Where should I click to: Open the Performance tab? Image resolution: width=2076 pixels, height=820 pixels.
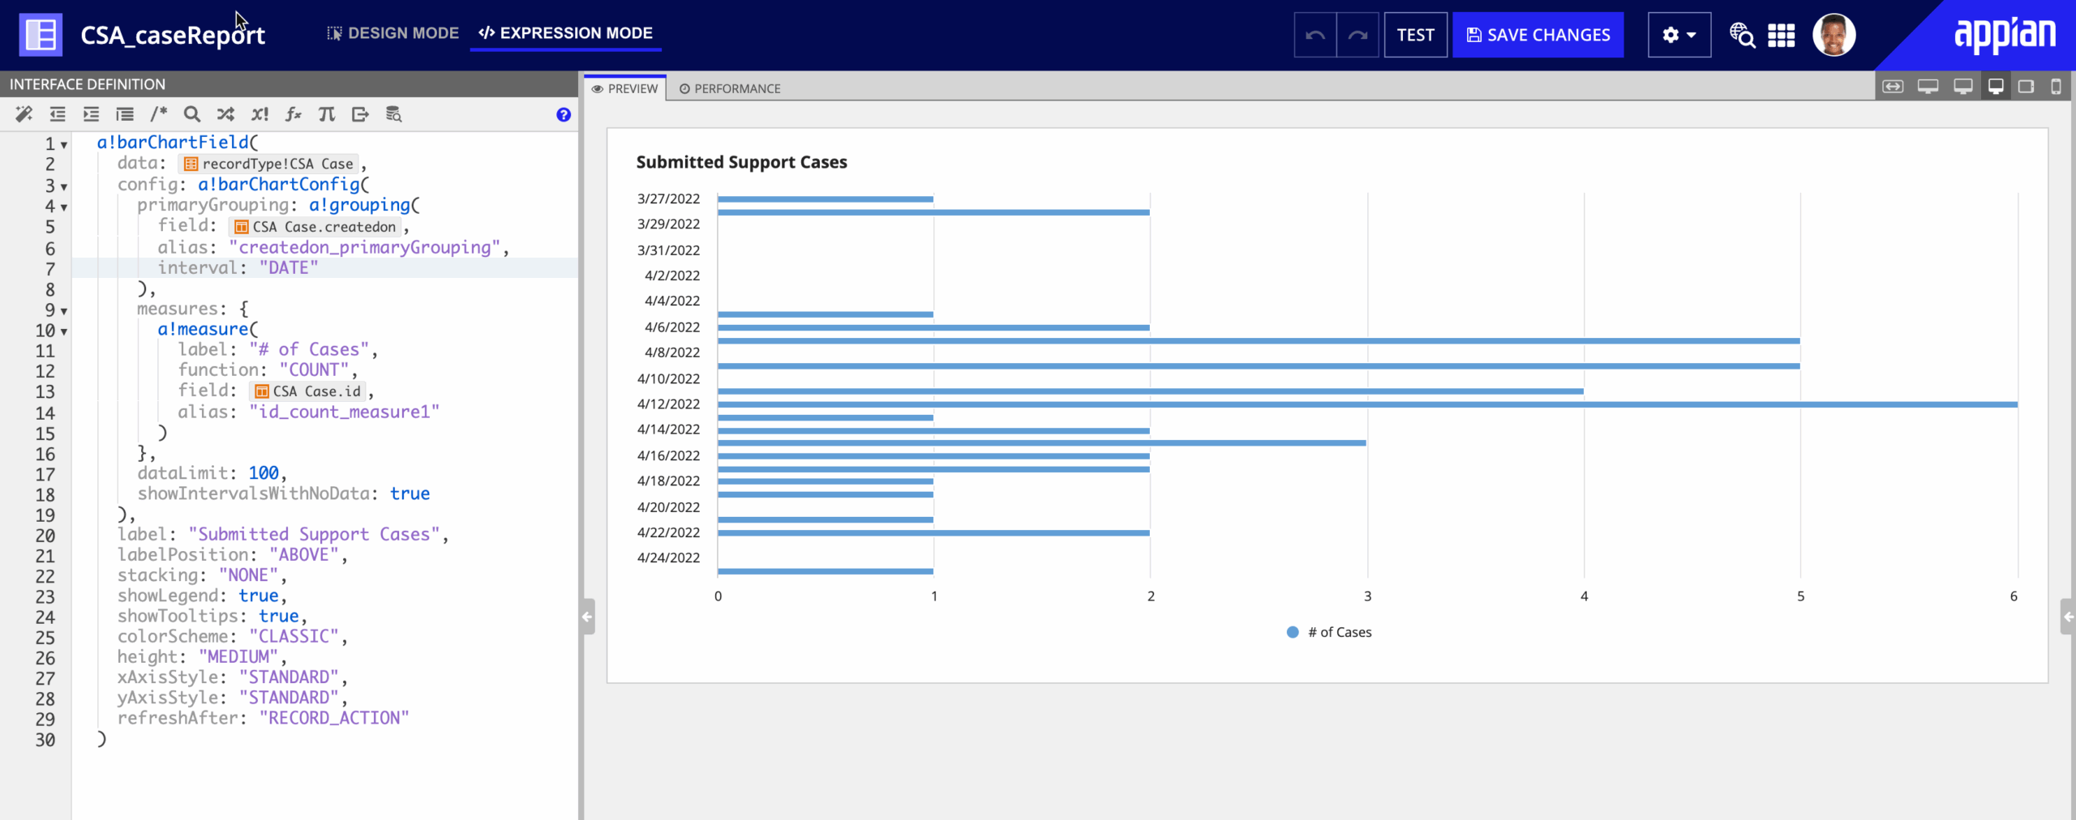click(x=730, y=88)
